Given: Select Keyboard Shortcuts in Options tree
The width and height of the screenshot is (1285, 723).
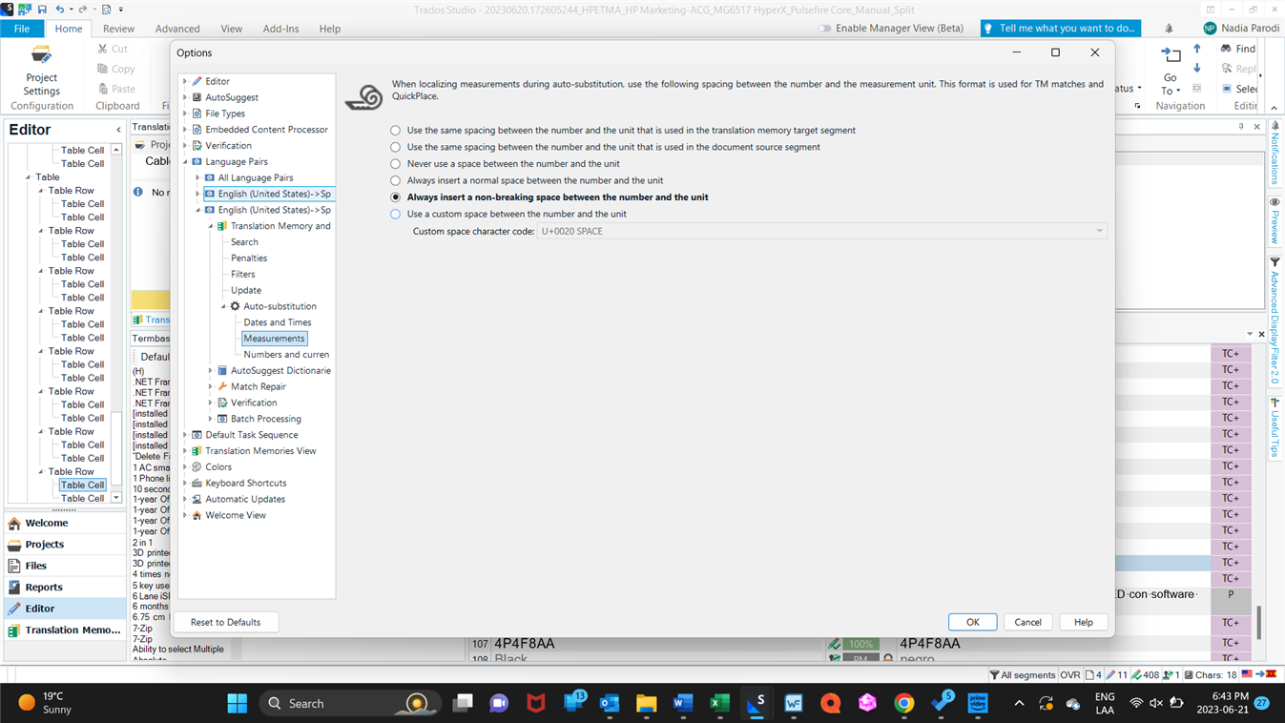Looking at the screenshot, I should 245,483.
